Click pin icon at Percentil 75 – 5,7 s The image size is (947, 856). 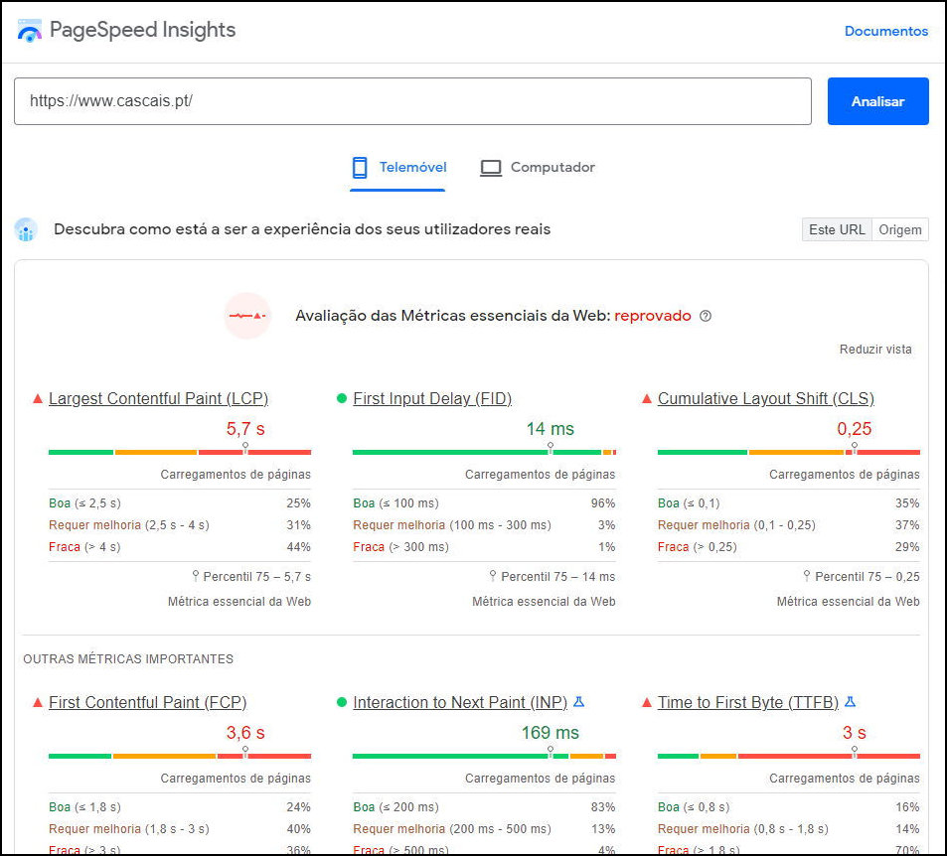195,576
